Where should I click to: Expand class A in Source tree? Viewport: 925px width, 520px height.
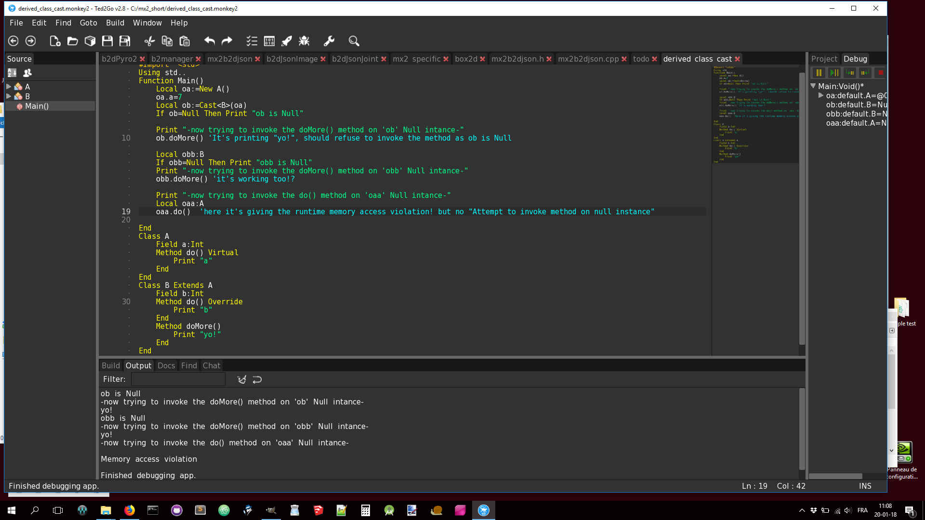click(x=9, y=87)
